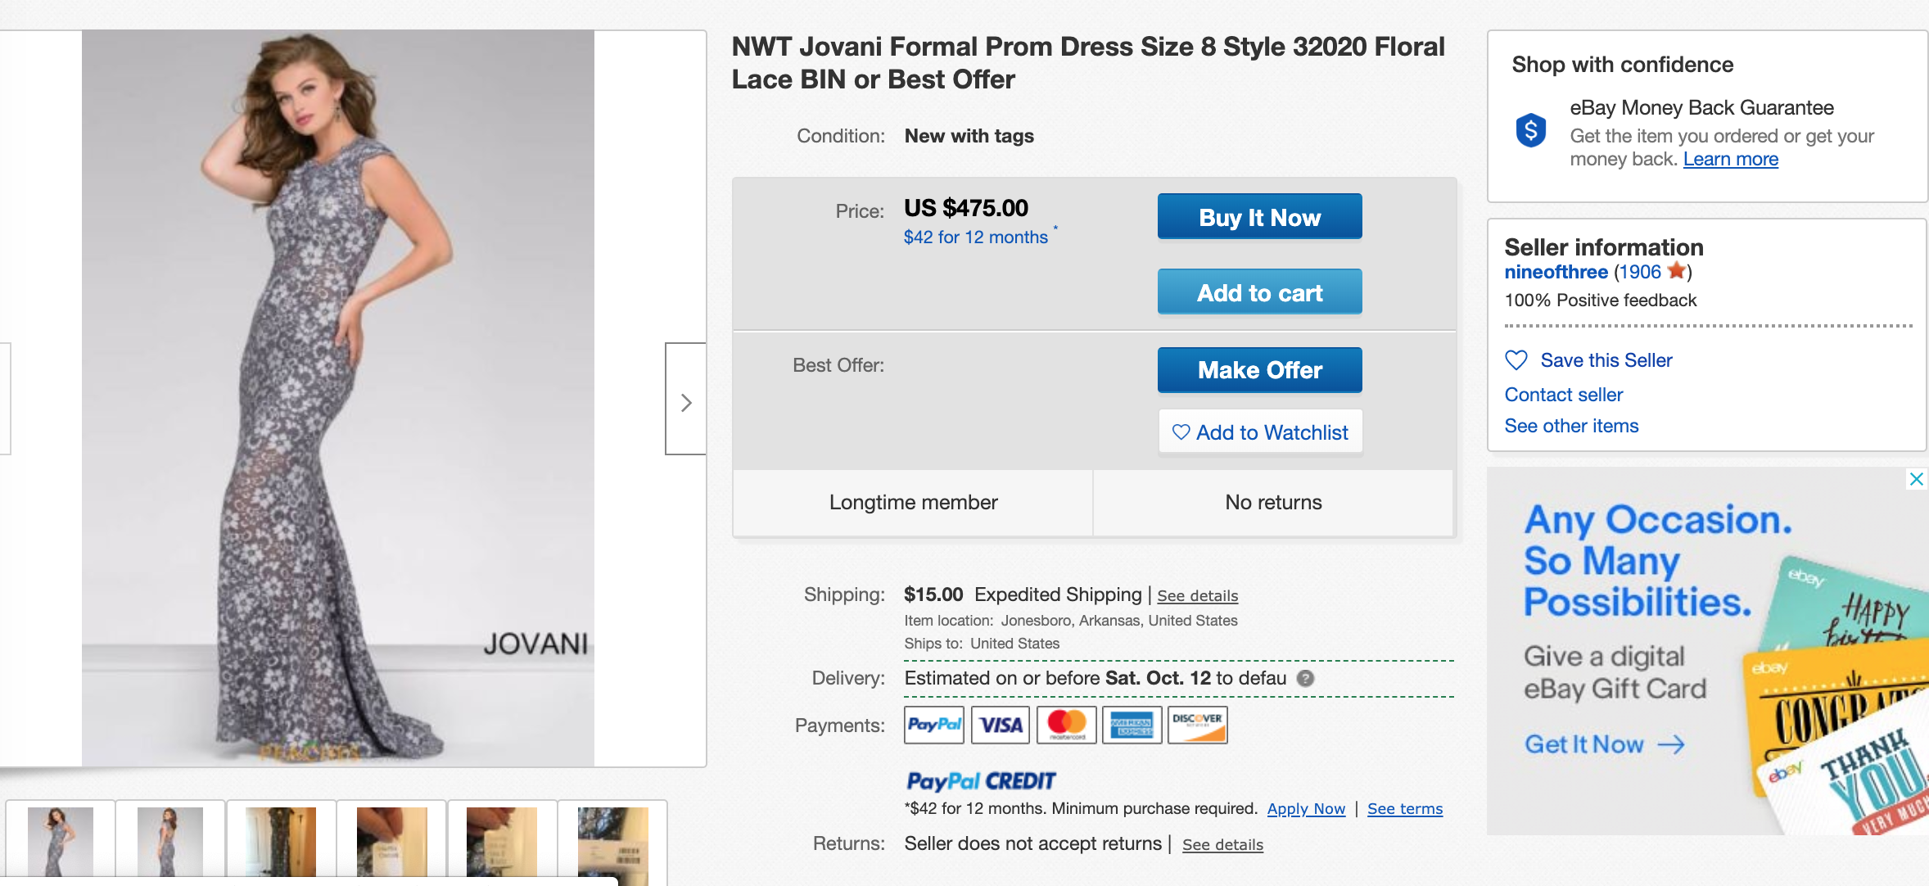Click the Discover card icon

click(x=1197, y=725)
